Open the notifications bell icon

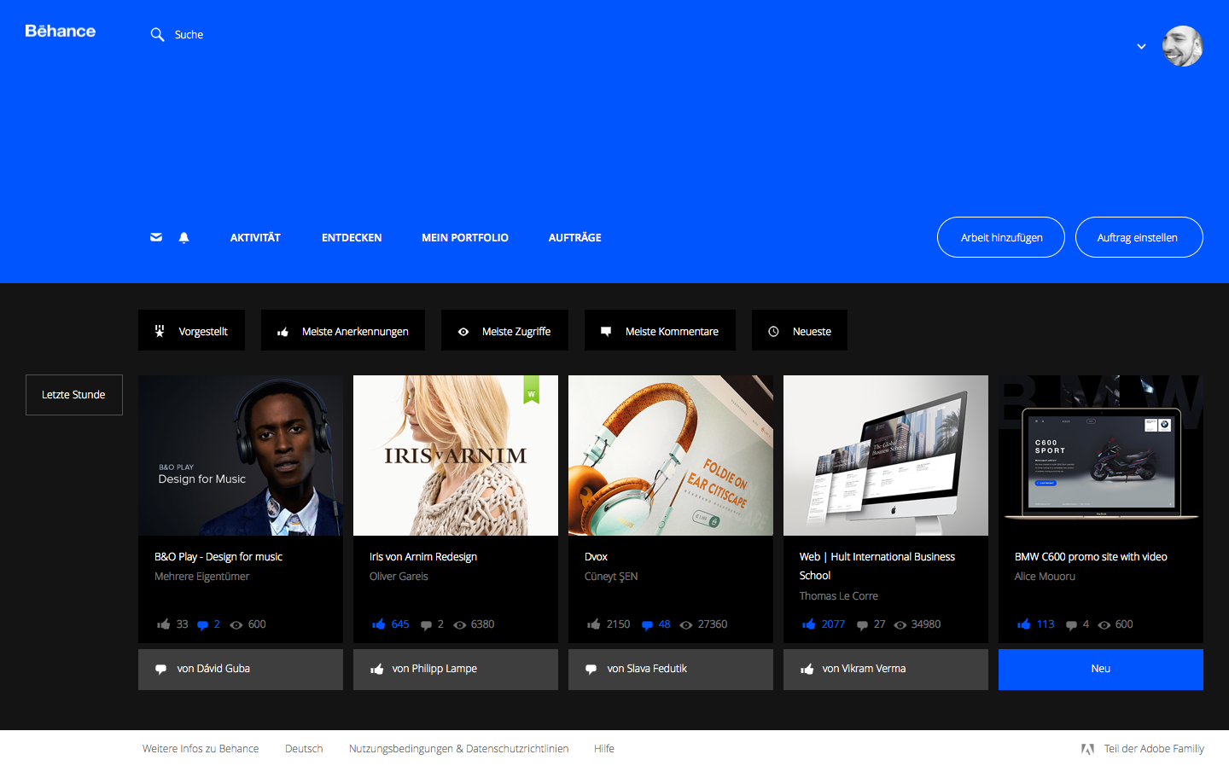point(184,237)
